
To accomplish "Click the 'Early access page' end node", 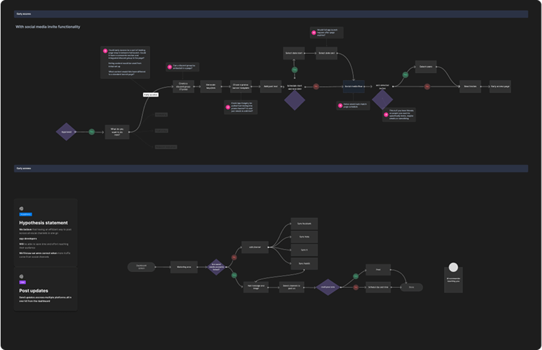I will click(x=500, y=87).
